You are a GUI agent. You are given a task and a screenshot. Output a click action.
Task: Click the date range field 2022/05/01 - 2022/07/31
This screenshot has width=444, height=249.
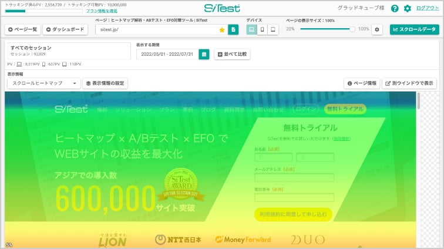click(x=167, y=54)
